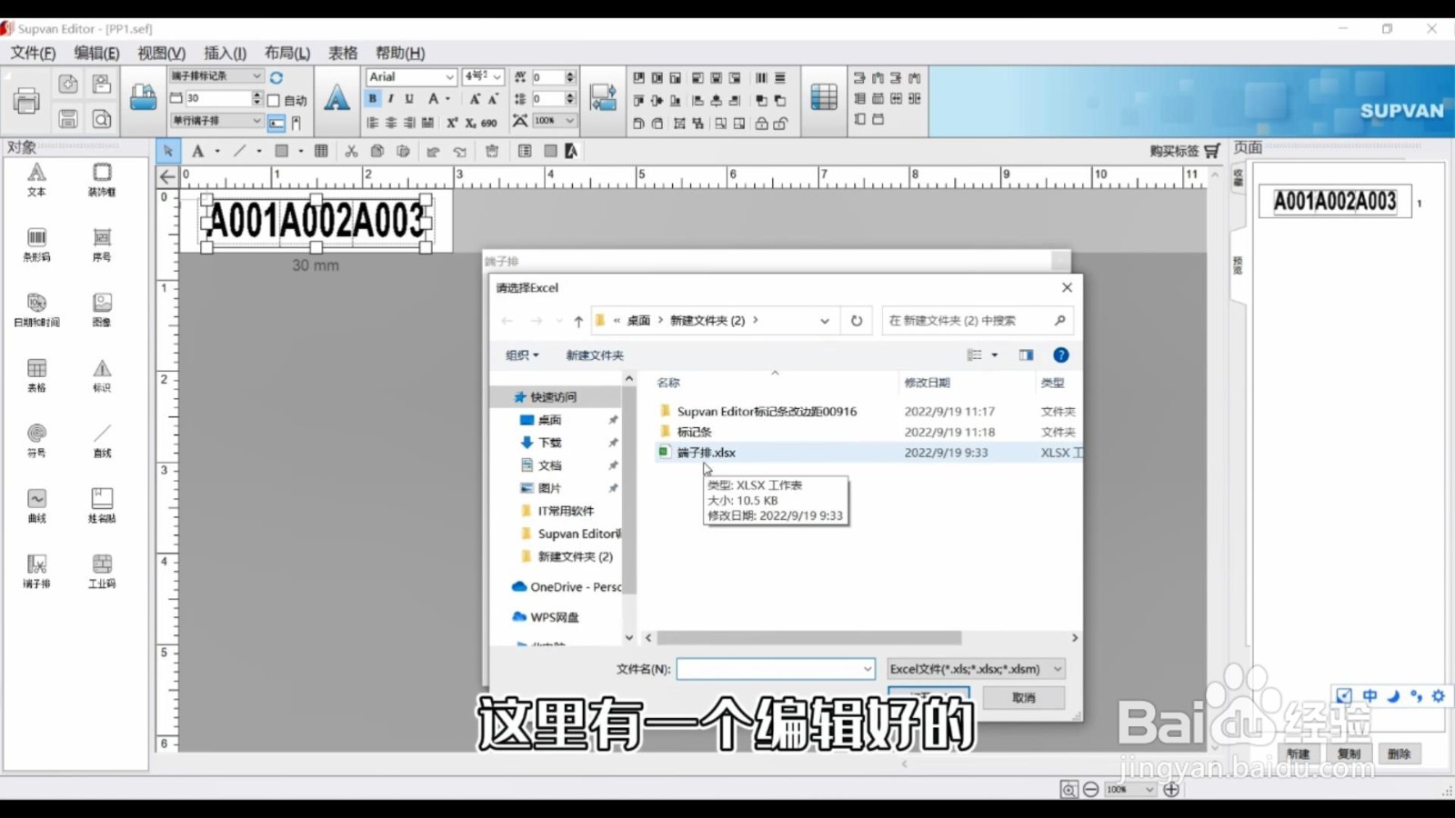Click the new document icon
This screenshot has width=1455, height=818.
(x=68, y=85)
